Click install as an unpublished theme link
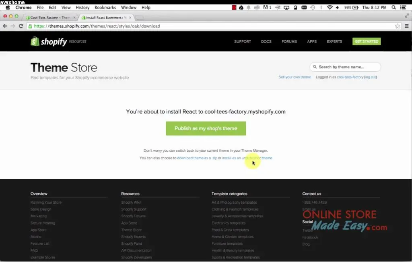Screen dimensions: 412x262 [247, 158]
